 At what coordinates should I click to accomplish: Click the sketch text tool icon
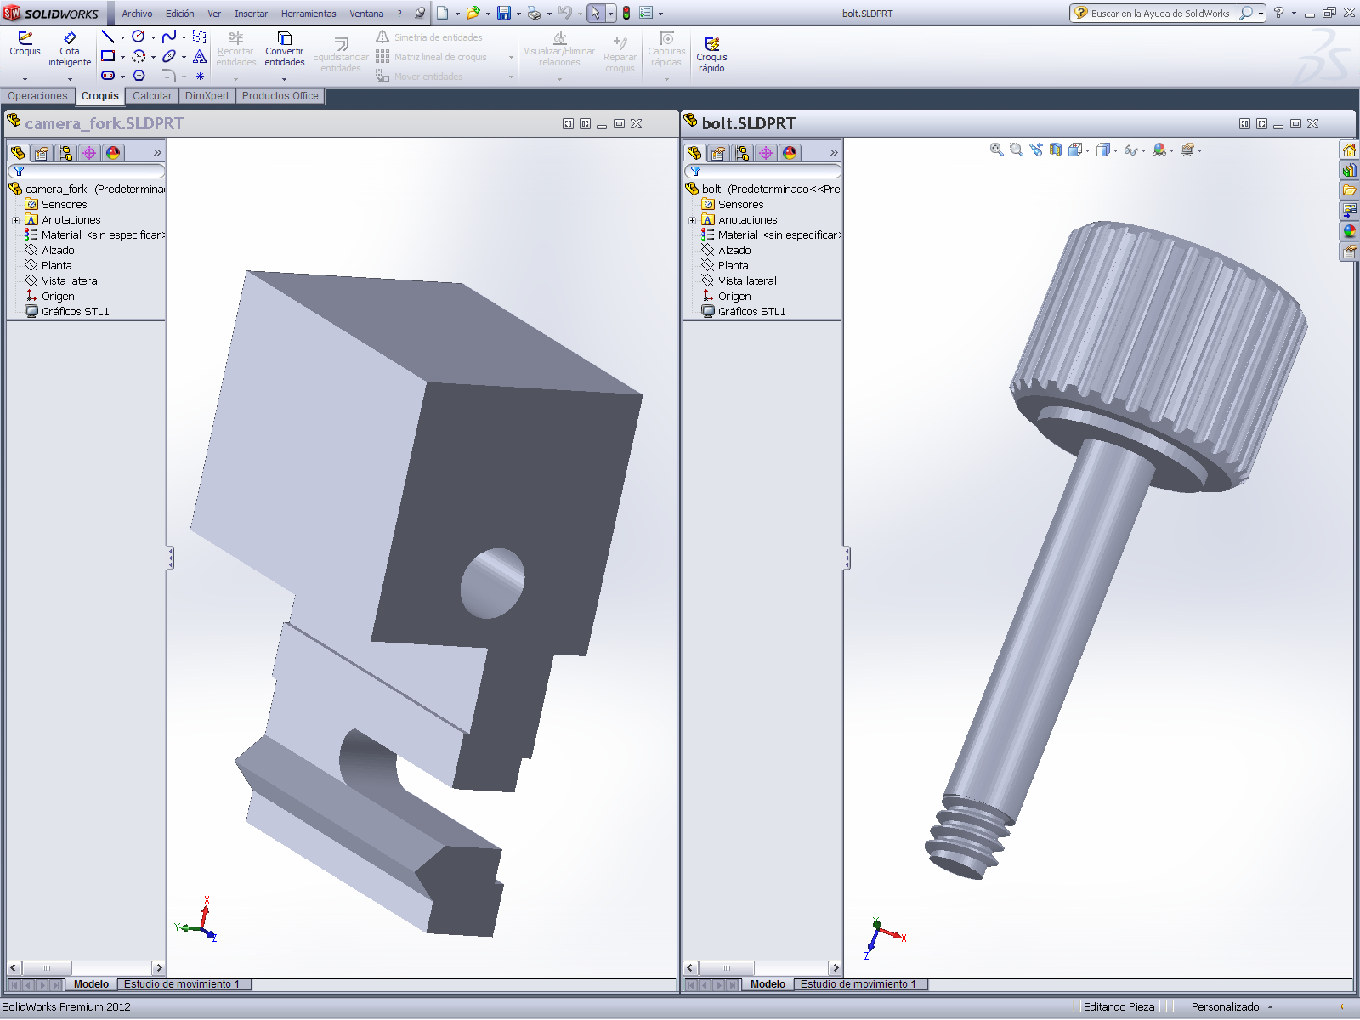tap(200, 57)
